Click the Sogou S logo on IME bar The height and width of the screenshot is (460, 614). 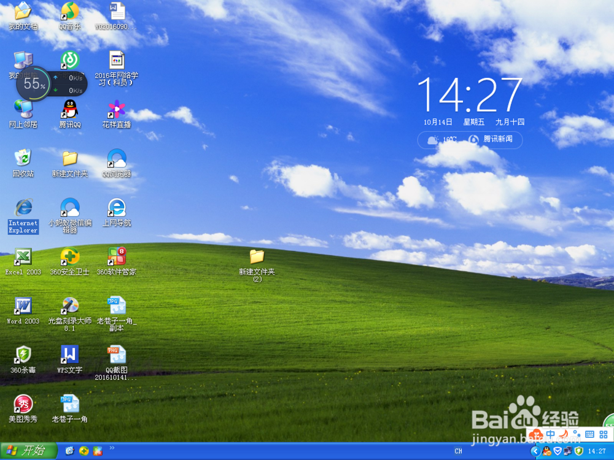coord(536,434)
